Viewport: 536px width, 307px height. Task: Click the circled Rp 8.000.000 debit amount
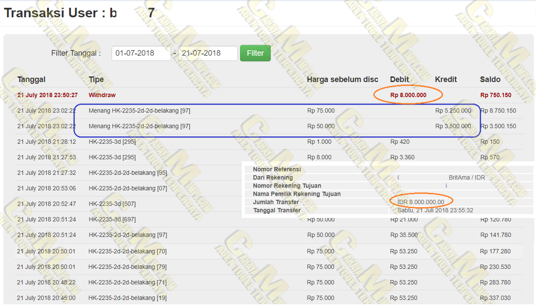click(408, 95)
